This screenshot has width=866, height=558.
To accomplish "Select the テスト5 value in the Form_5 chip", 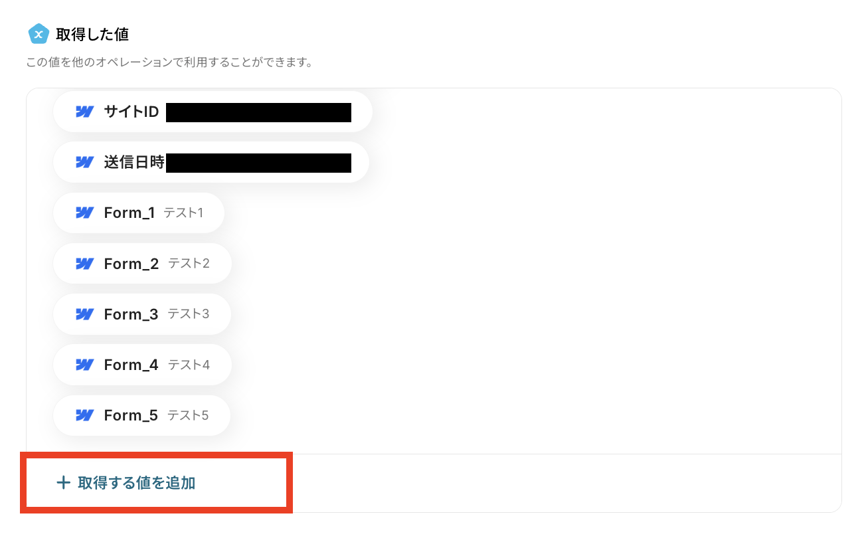I will 188,415.
